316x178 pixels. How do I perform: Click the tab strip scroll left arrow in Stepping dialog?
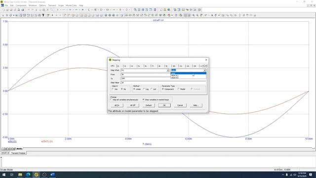(x=203, y=66)
